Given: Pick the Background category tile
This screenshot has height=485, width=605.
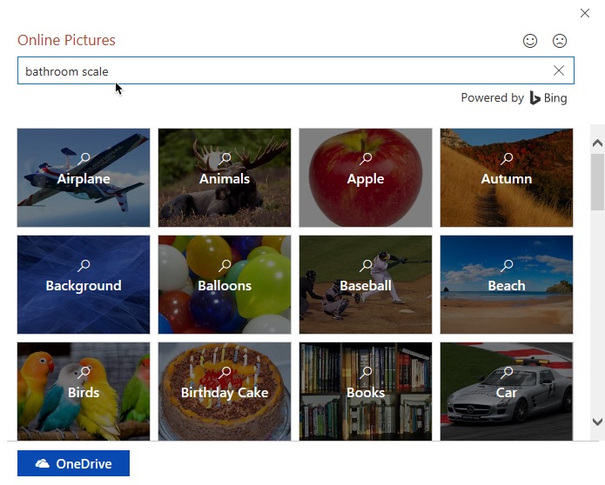Looking at the screenshot, I should click(84, 285).
